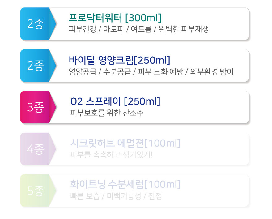The height and width of the screenshot is (219, 272).
Task: Click the 완벽한 피부재생 text in first card
Action: [x=184, y=29]
